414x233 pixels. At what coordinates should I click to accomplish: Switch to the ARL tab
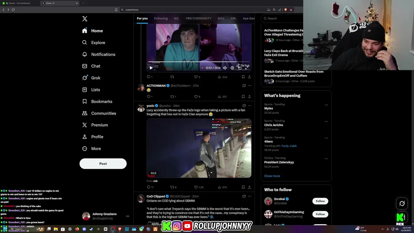click(233, 18)
